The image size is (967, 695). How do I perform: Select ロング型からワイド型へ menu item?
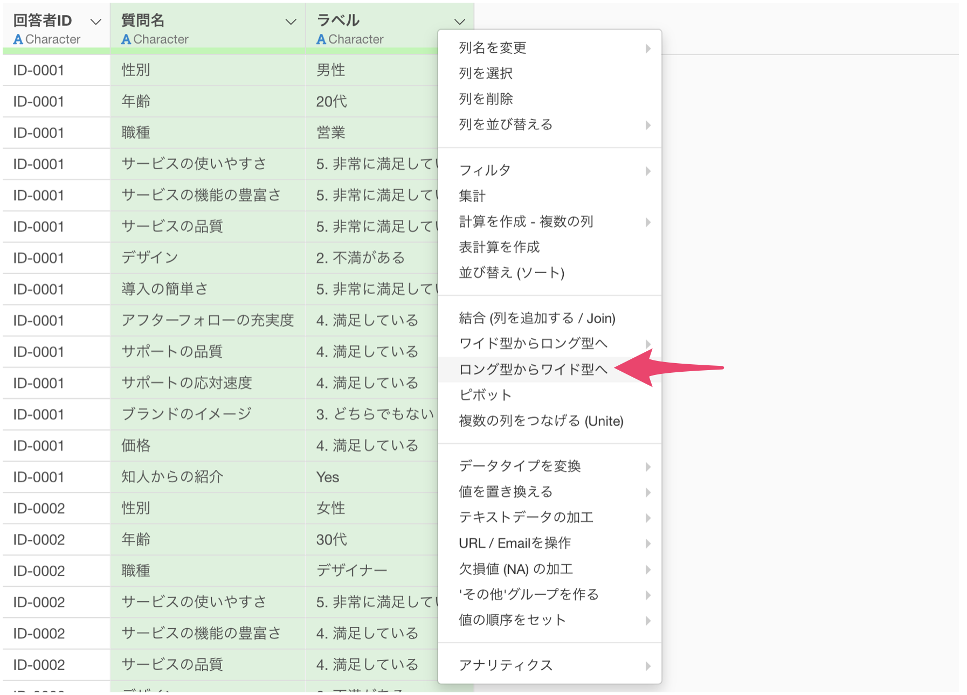[533, 369]
